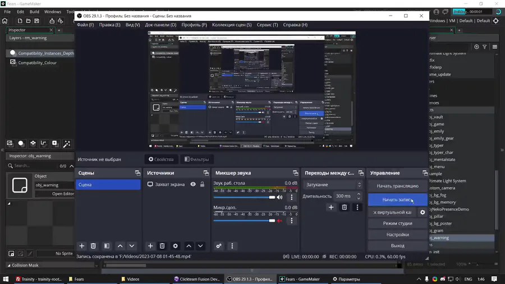The width and height of the screenshot is (505, 284).
Task: Open scene filters icon in Сцены panel
Action: 107,246
